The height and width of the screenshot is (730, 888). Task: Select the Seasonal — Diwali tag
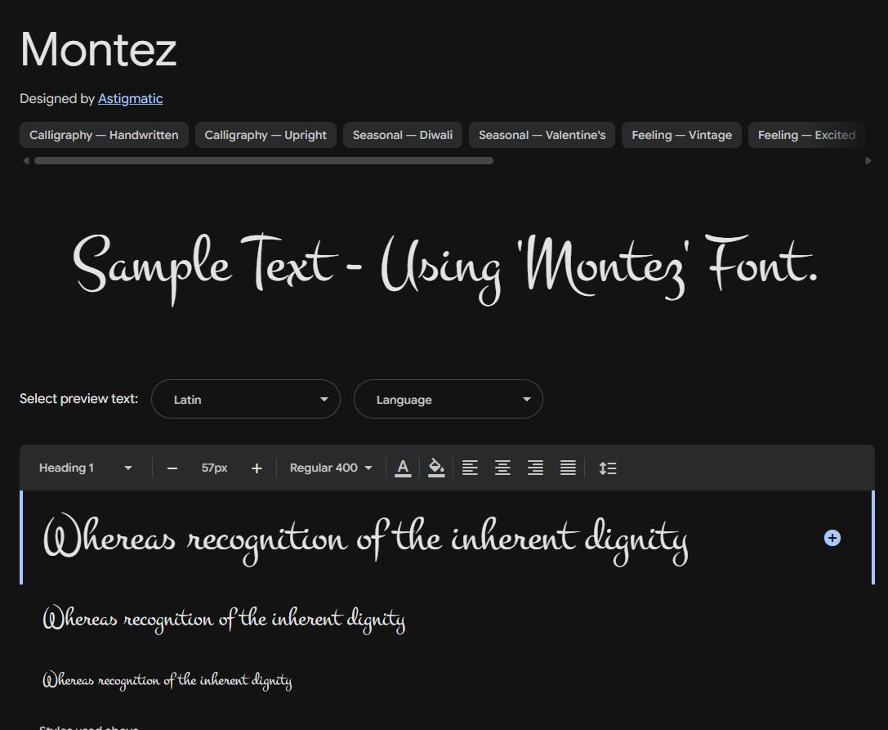coord(403,135)
